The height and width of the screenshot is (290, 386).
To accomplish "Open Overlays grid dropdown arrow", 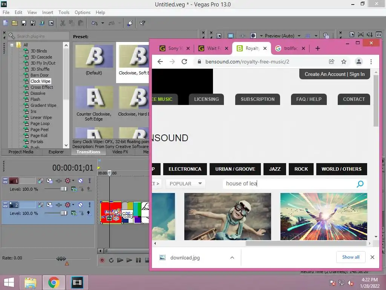I will (316, 36).
